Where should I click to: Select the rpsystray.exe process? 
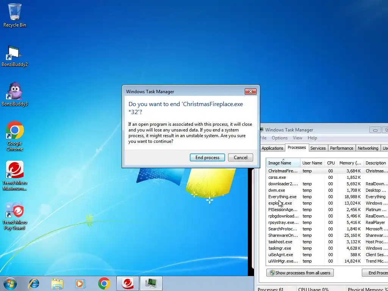(327, 222)
